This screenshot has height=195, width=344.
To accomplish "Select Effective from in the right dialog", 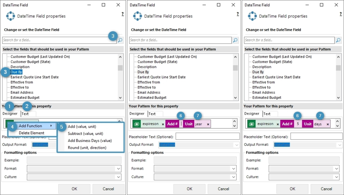I will [263, 82].
